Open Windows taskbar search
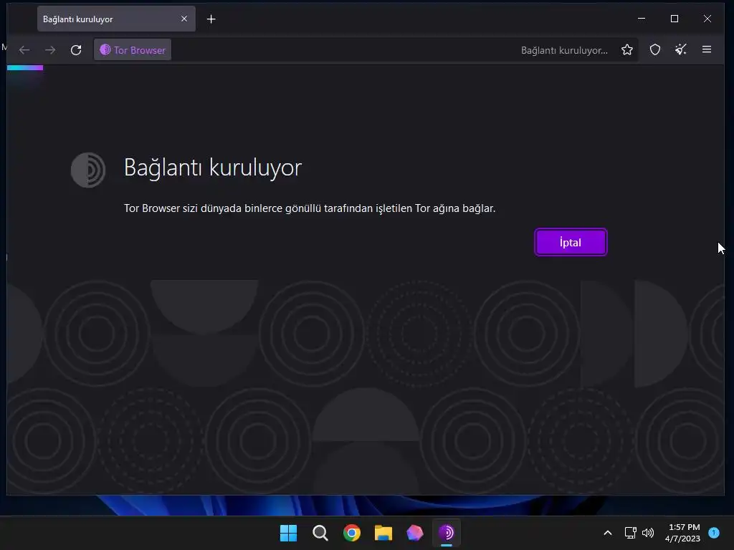 point(320,533)
